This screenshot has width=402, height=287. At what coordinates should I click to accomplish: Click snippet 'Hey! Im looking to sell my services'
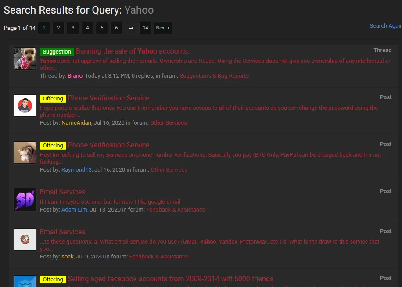tap(210, 158)
